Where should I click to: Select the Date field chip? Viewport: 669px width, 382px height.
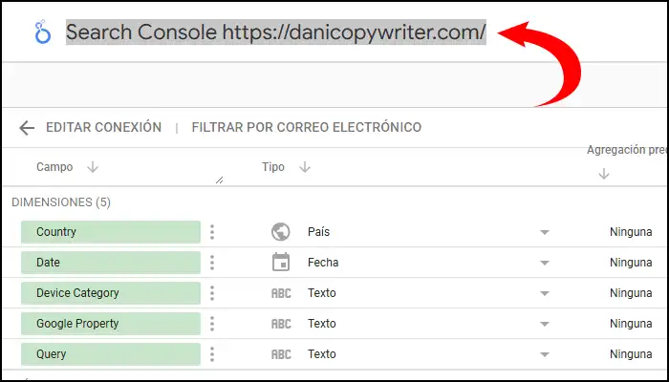click(x=111, y=263)
